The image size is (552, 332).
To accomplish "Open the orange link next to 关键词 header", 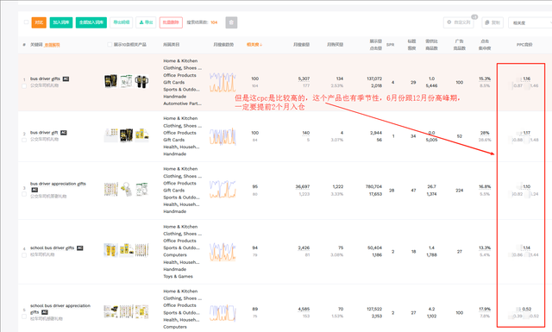I will tap(52, 45).
